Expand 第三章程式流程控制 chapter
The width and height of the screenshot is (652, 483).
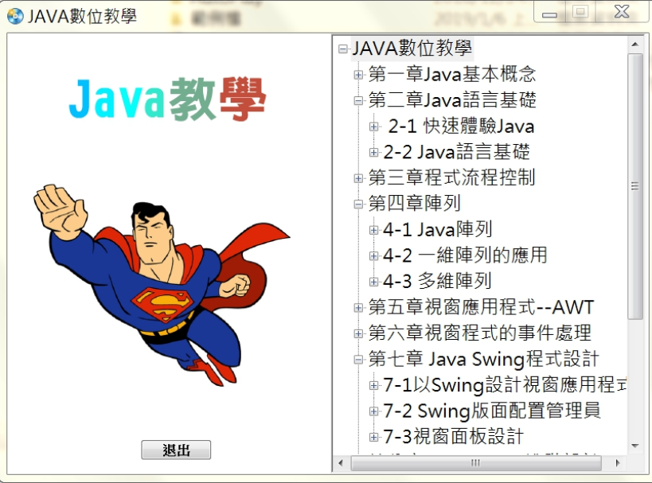[x=358, y=178]
